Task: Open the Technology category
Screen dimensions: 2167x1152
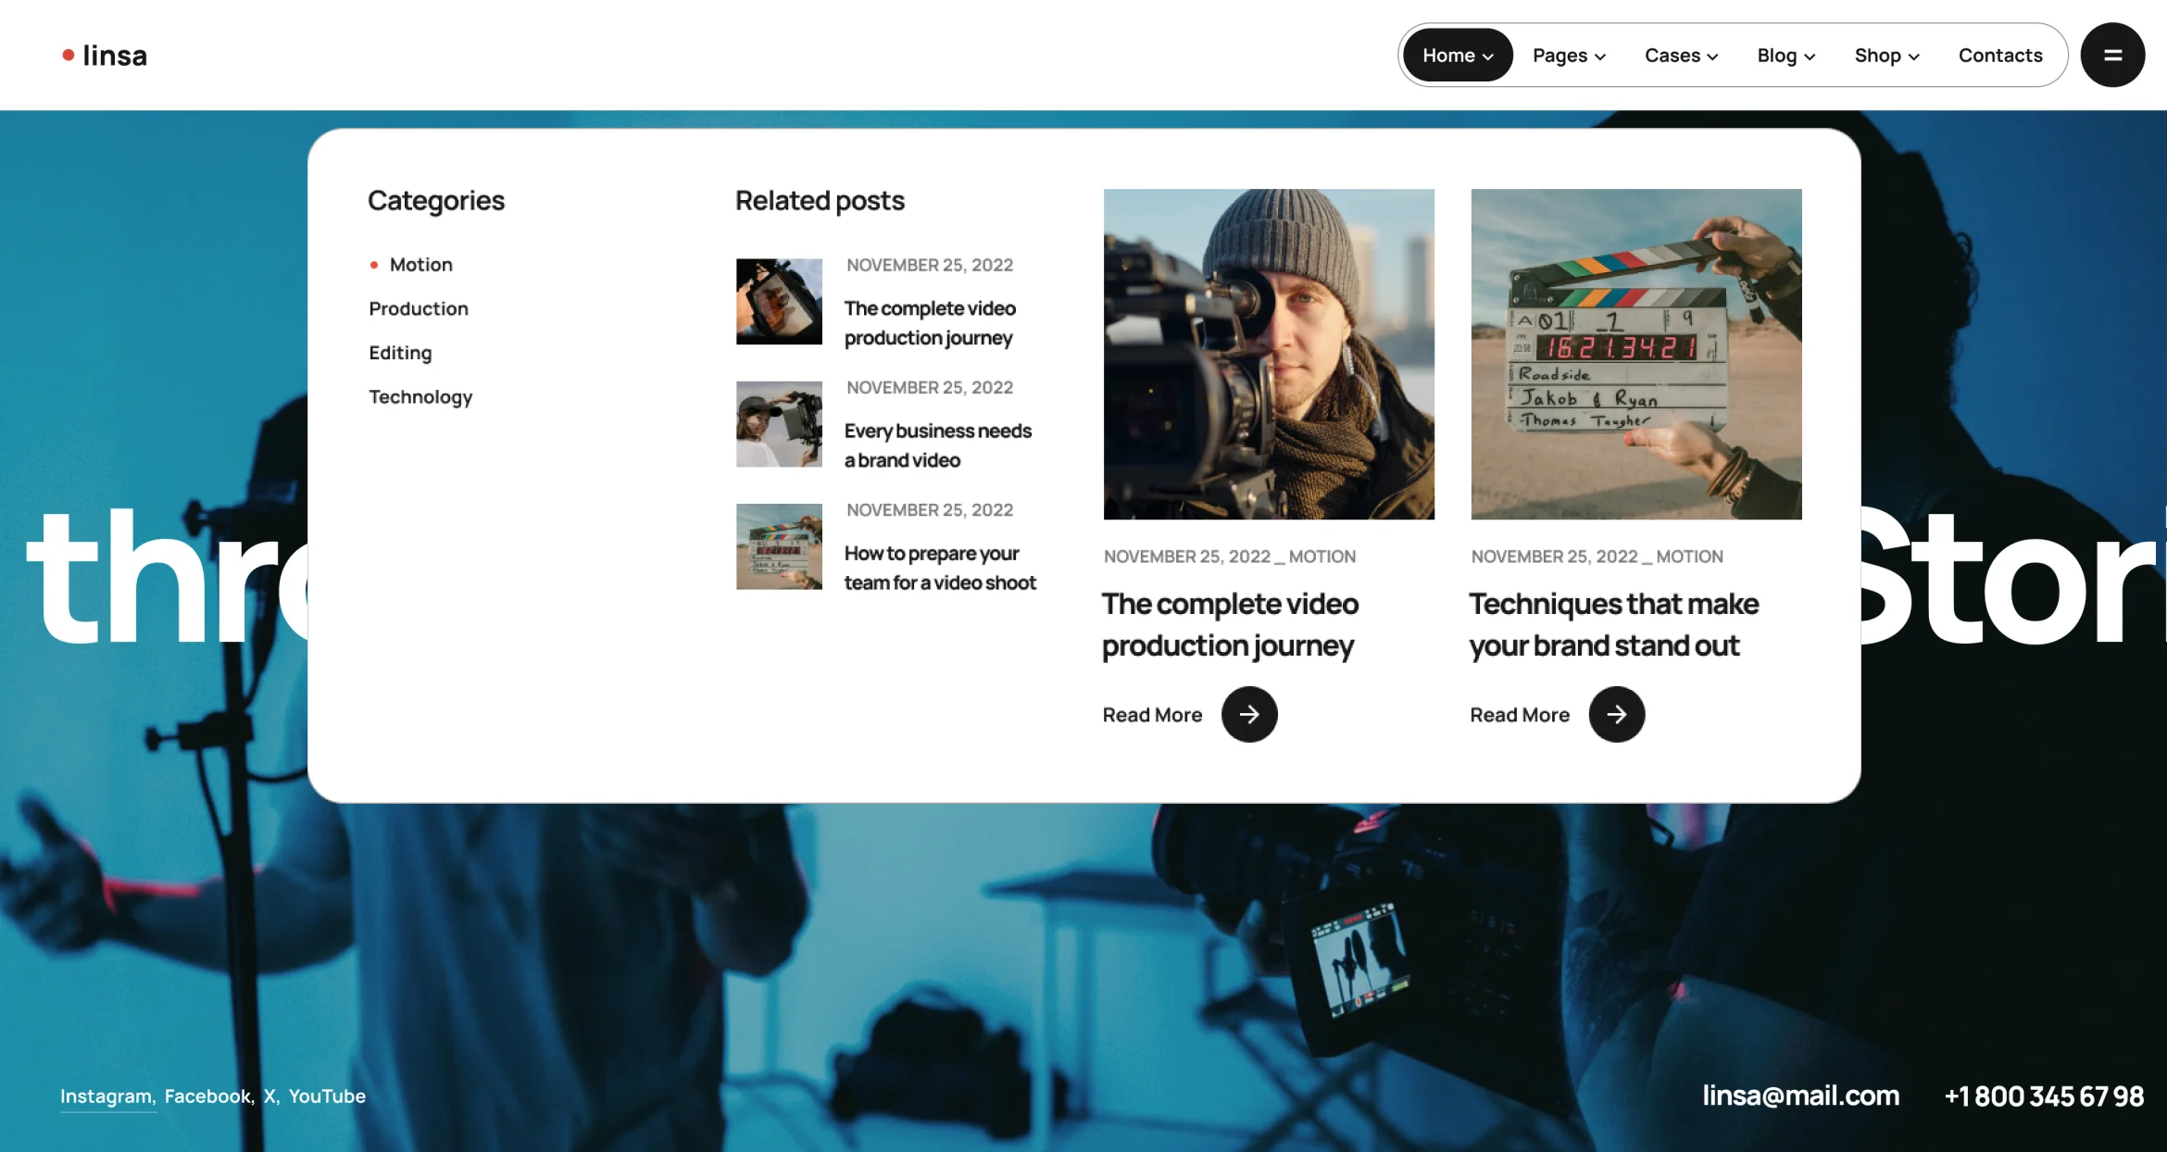Action: pos(420,397)
